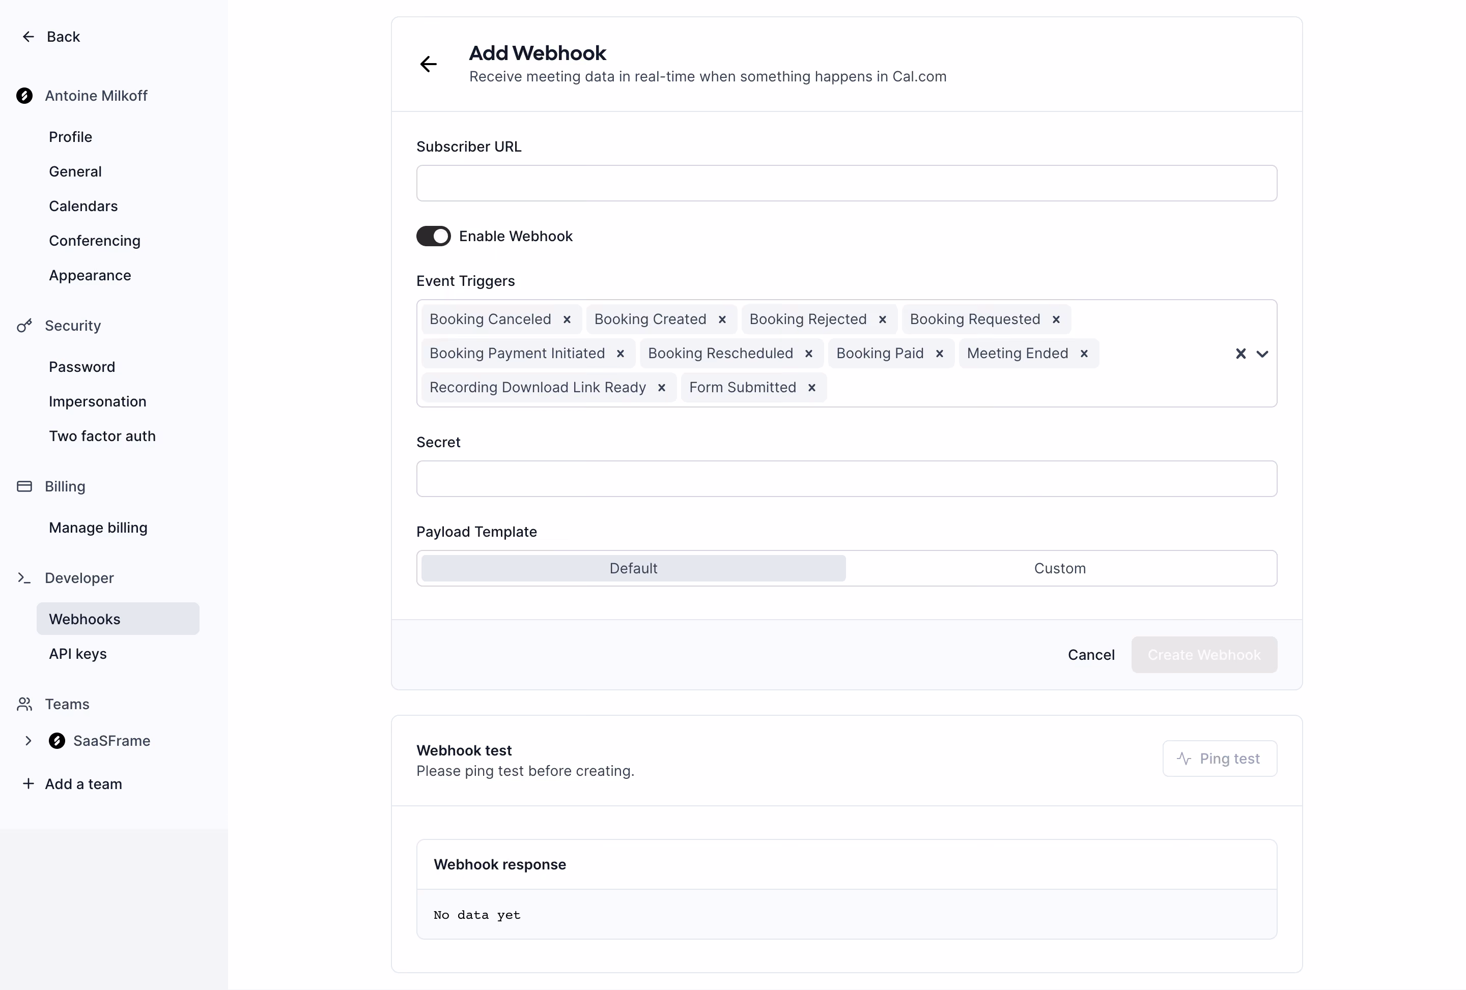Remove the Booking Rejected trigger
Viewport: 1466px width, 990px height.
883,319
